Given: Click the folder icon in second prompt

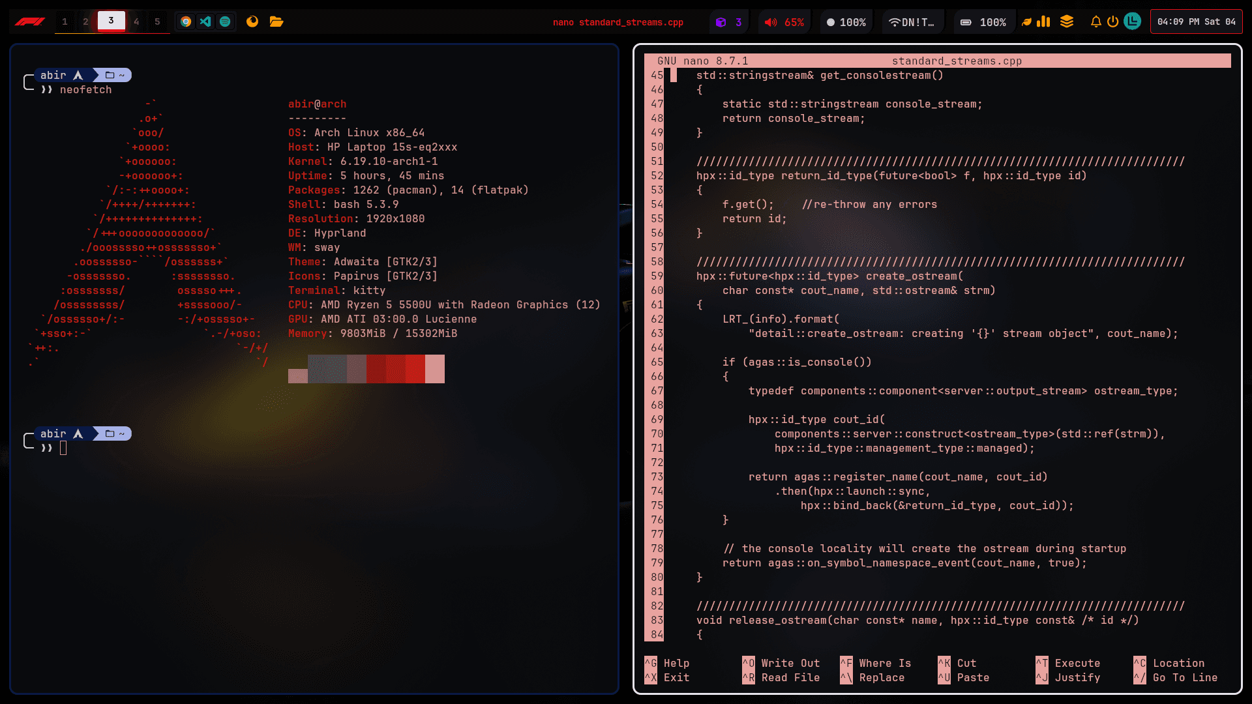Looking at the screenshot, I should [x=110, y=433].
